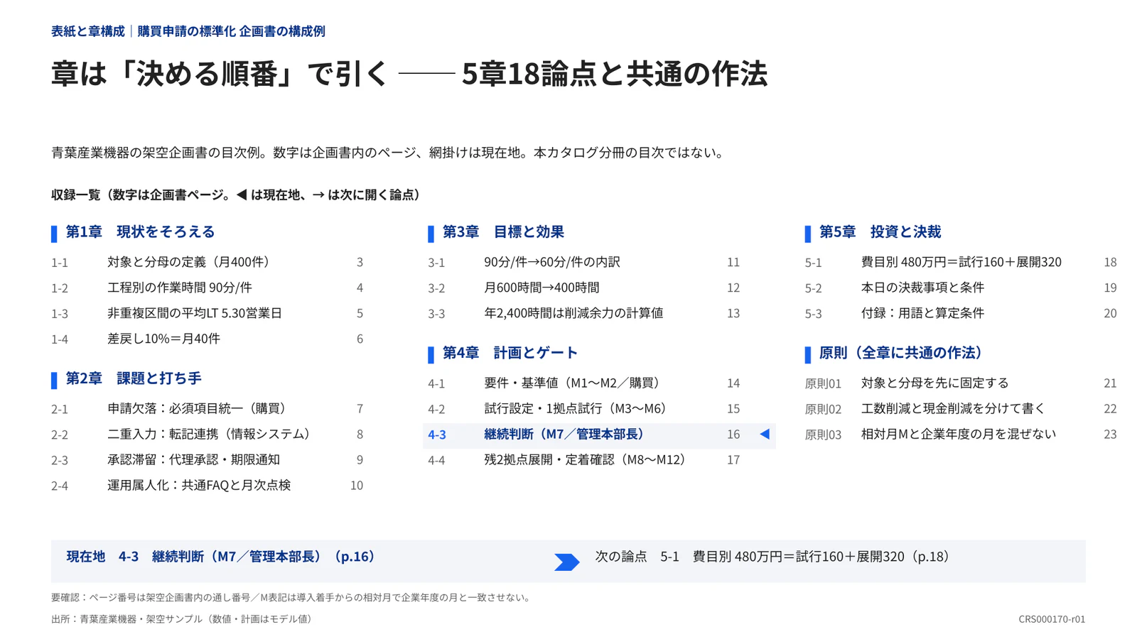Select row 1-1 対象と分母の定義（月400件）
The width and height of the screenshot is (1137, 639).
click(207, 262)
